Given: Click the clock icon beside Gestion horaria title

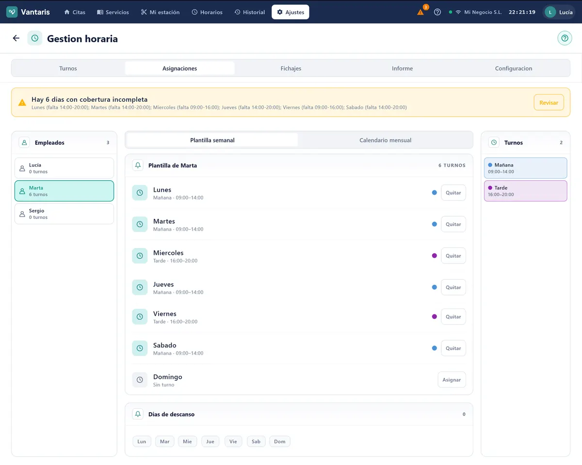Looking at the screenshot, I should (35, 38).
